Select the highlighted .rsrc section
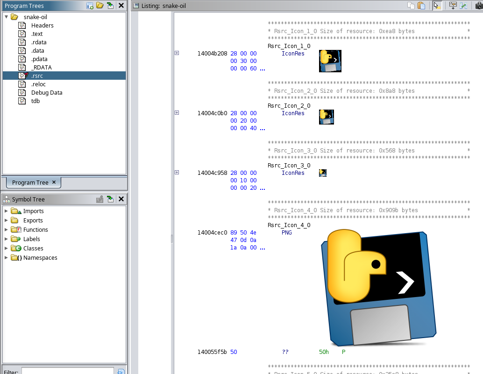 click(64, 76)
